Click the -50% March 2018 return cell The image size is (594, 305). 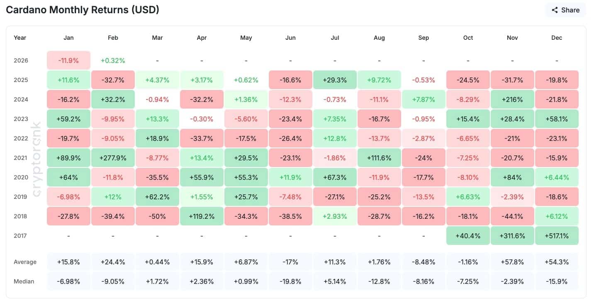(x=157, y=216)
